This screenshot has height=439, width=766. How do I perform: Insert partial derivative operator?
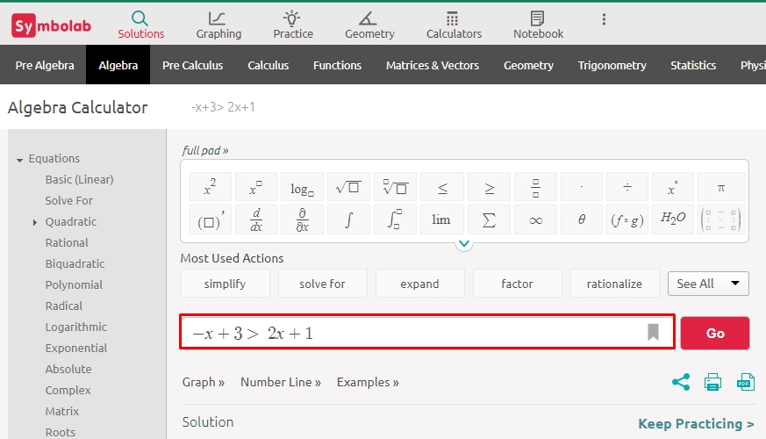tap(302, 220)
